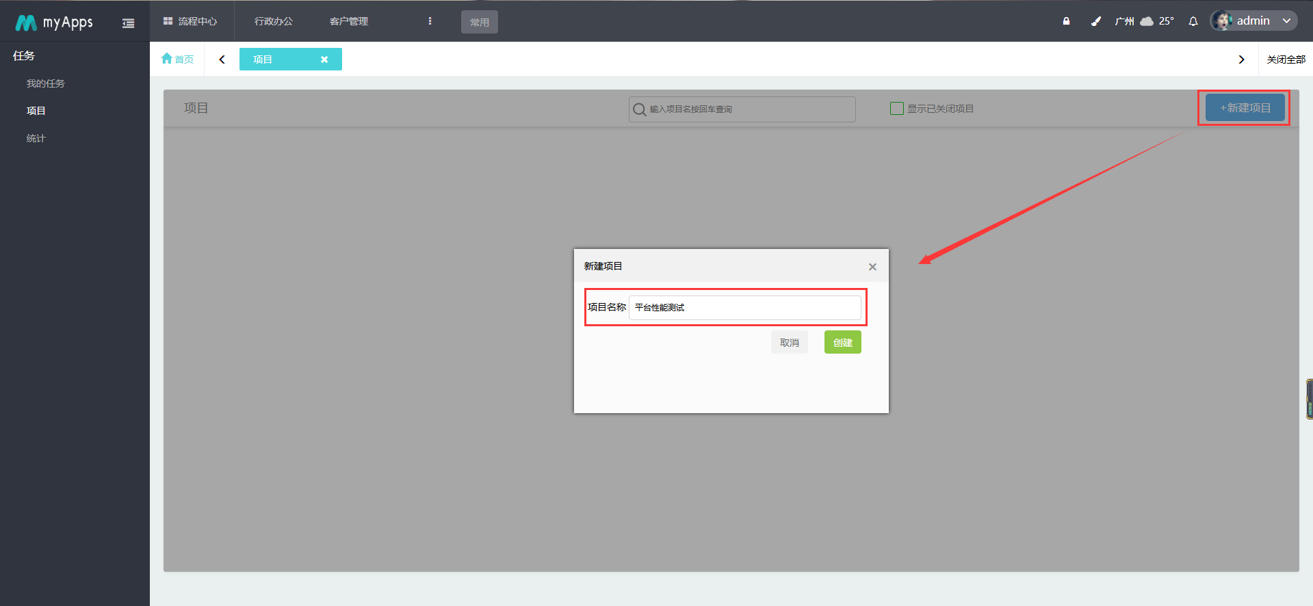This screenshot has width=1313, height=606.
Task: Click the 广州 weather cloud icon
Action: [1147, 21]
